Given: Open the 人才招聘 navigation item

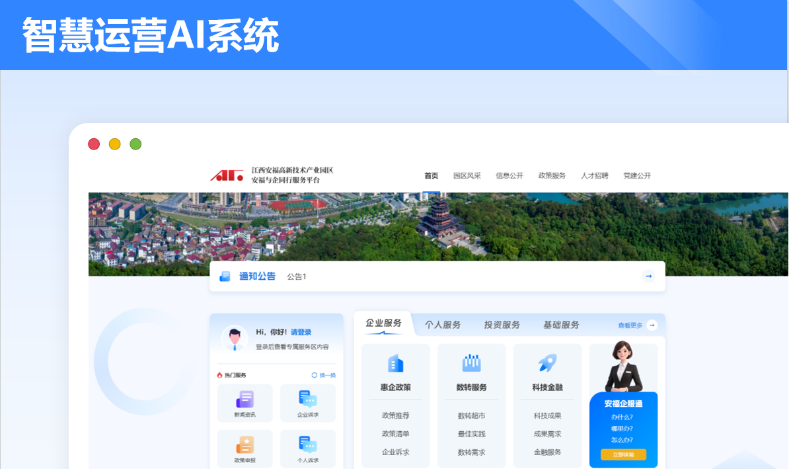Looking at the screenshot, I should (594, 176).
